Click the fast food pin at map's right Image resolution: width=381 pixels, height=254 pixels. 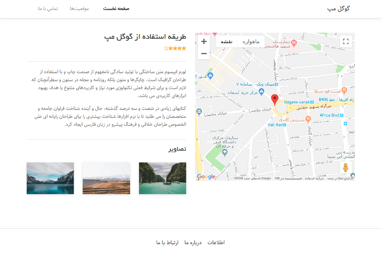tap(344, 91)
